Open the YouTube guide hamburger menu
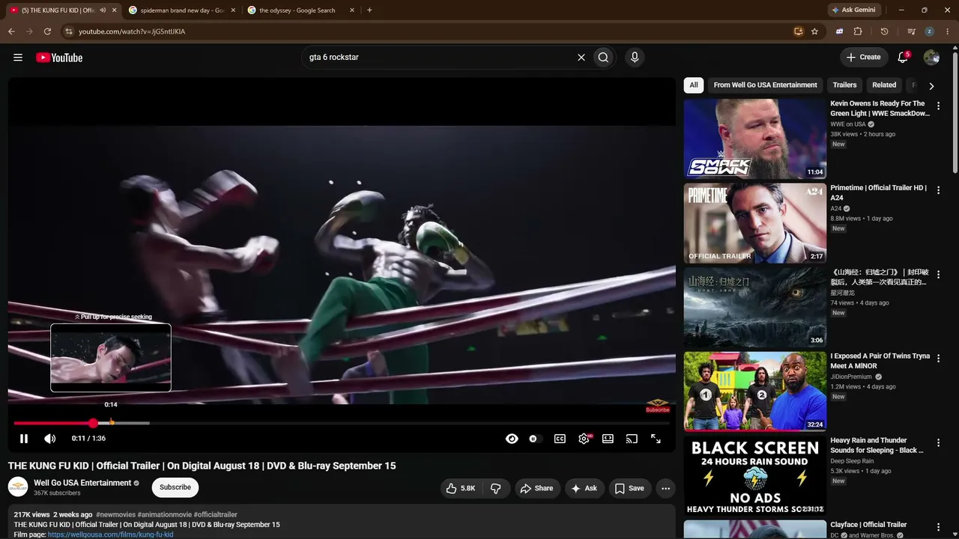Screen dimensions: 959x539 click(18, 58)
